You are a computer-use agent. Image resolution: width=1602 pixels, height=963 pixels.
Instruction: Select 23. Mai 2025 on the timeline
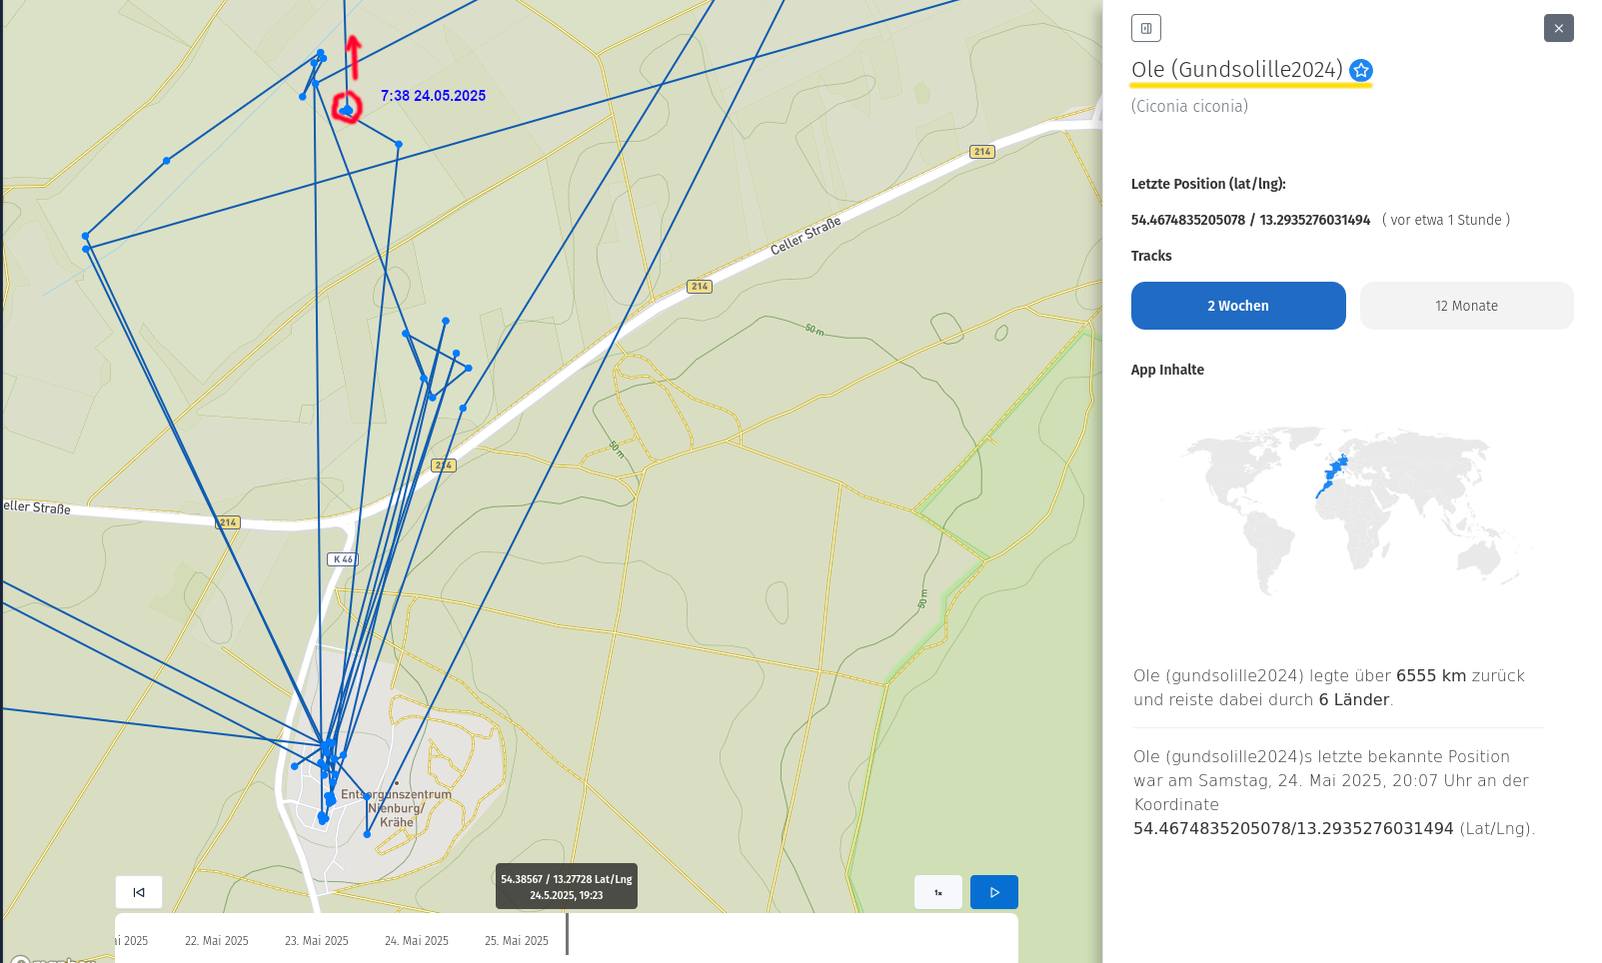(x=317, y=941)
